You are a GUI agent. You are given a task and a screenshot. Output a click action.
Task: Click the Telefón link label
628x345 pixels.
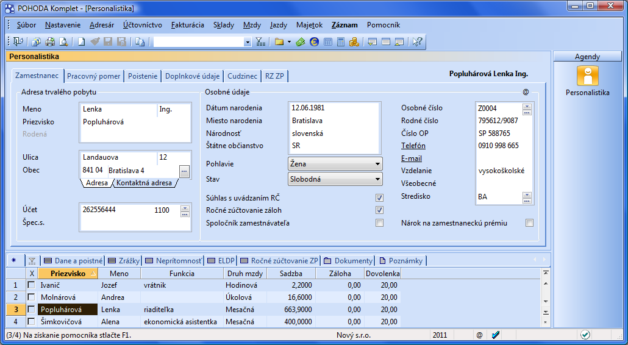[x=413, y=146]
